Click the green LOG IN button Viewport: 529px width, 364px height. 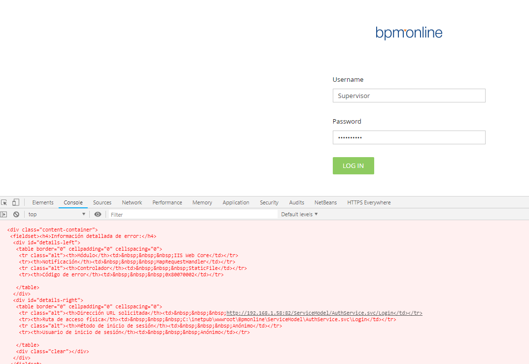click(x=353, y=166)
